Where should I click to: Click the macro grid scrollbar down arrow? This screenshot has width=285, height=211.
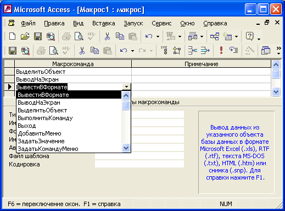[276, 91]
